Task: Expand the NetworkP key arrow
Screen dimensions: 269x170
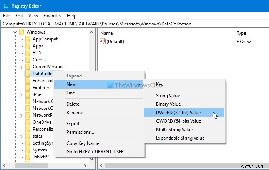Action: click(21, 116)
